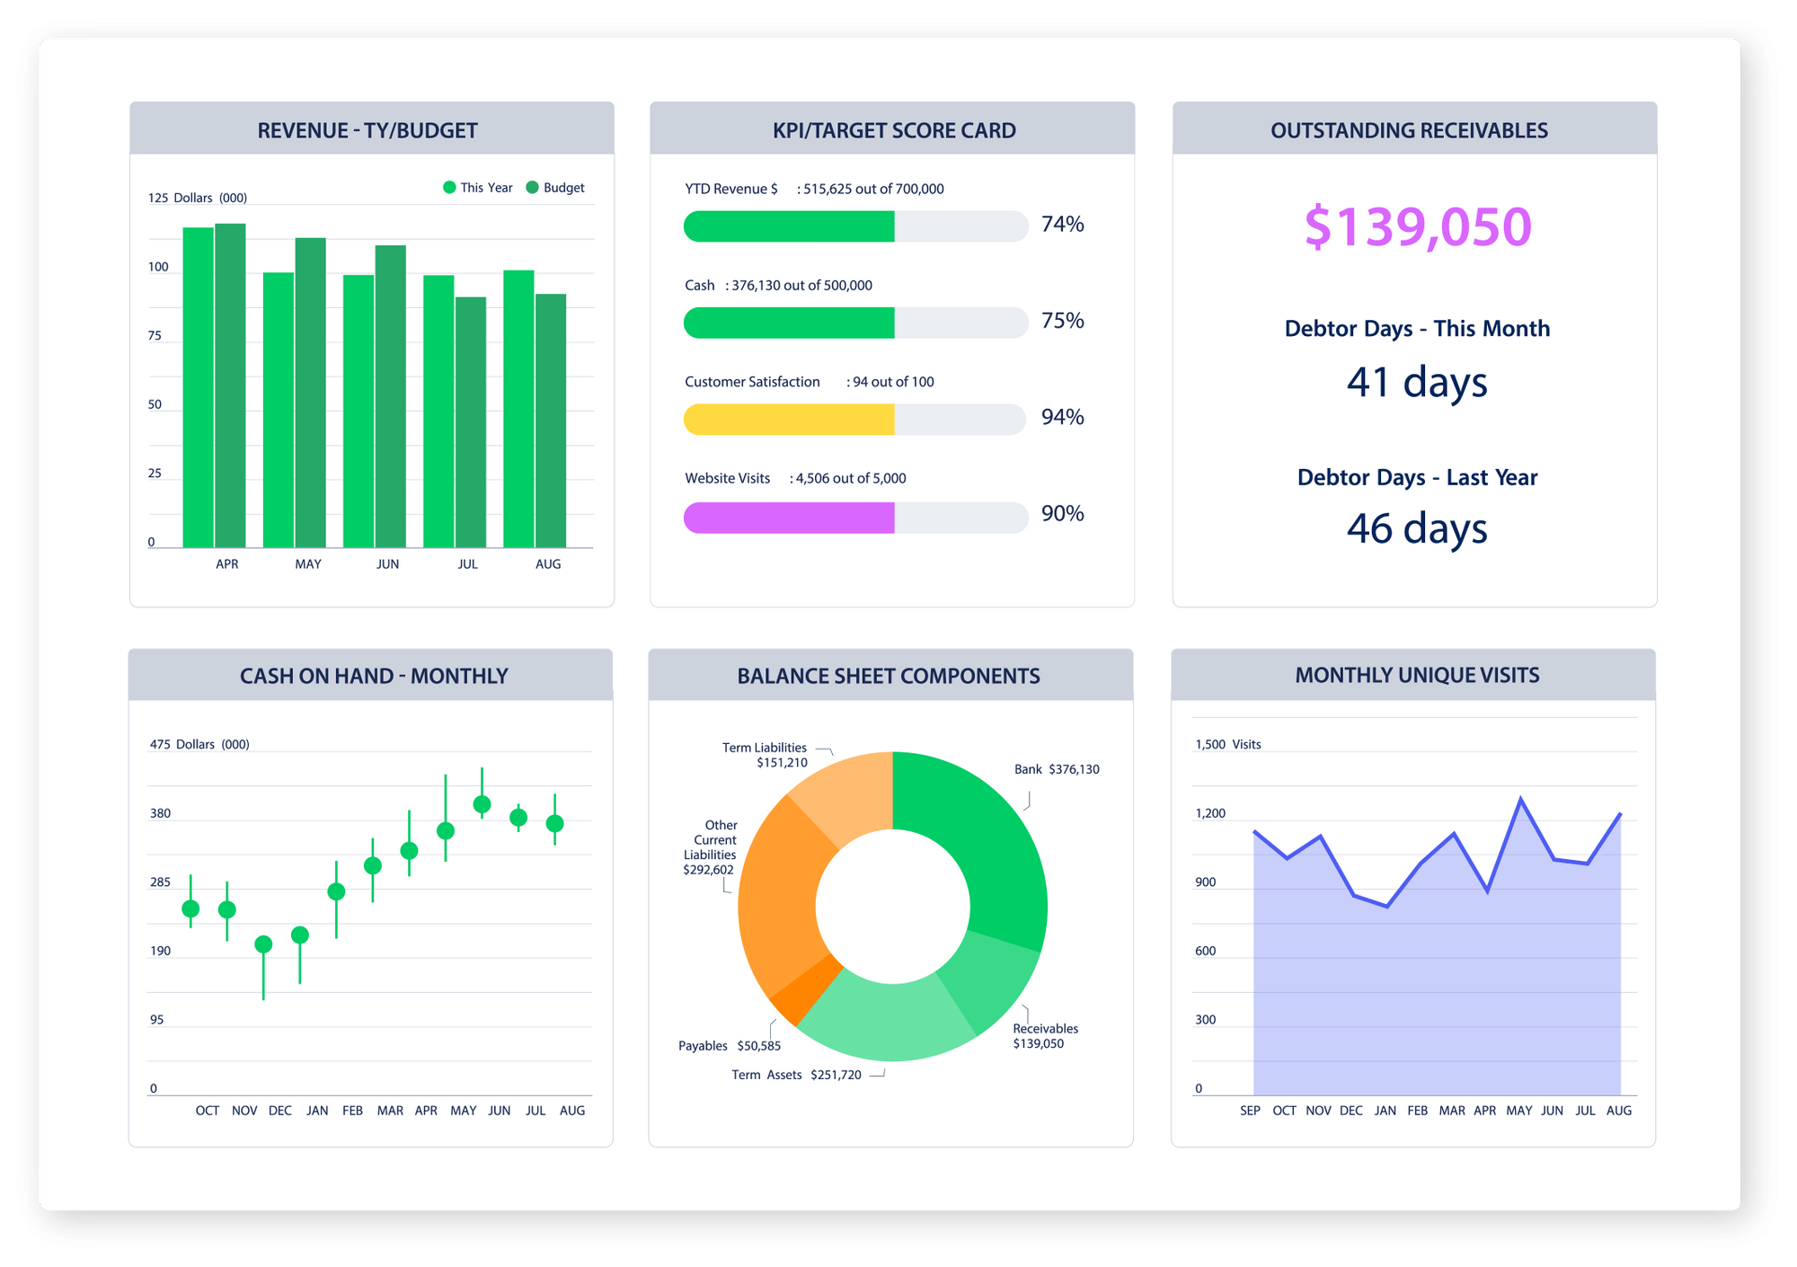Toggle the This Year legend dot
This screenshot has height=1267, width=1797.
tap(449, 188)
